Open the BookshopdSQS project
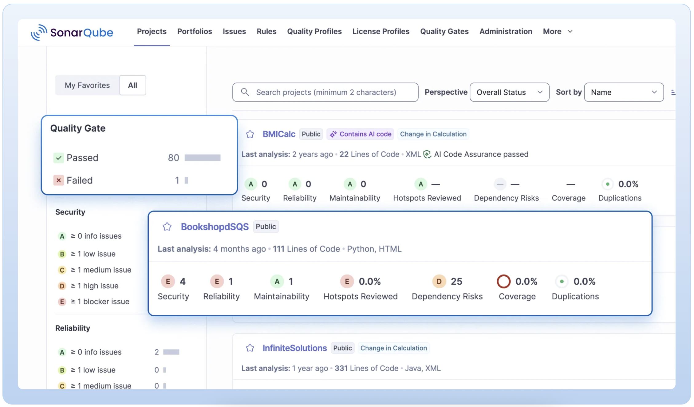The width and height of the screenshot is (694, 407). 215,227
